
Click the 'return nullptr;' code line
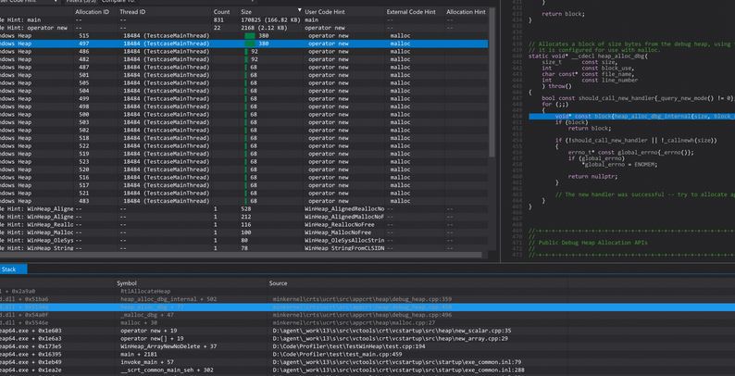592,177
